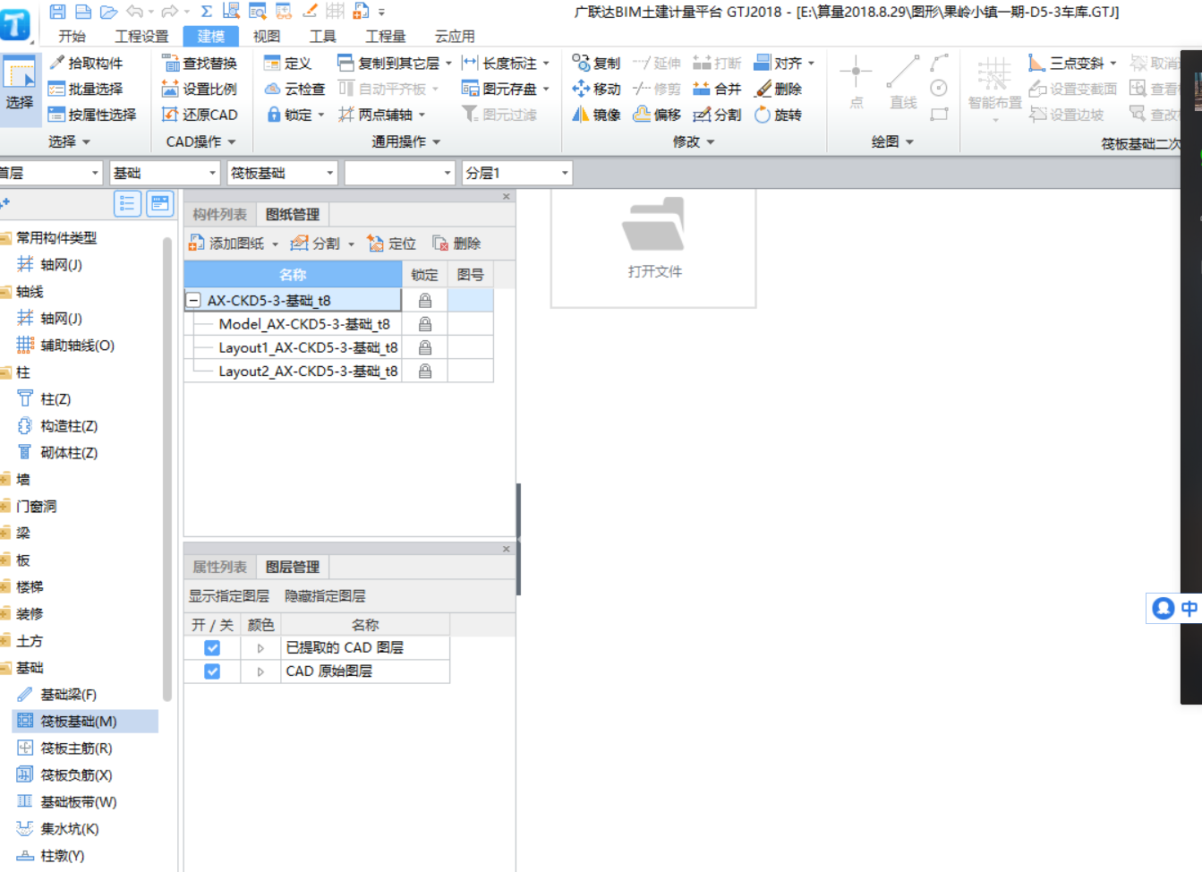The image size is (1202, 872).
Task: Click the 分割 split tool in ribbon
Action: (718, 115)
